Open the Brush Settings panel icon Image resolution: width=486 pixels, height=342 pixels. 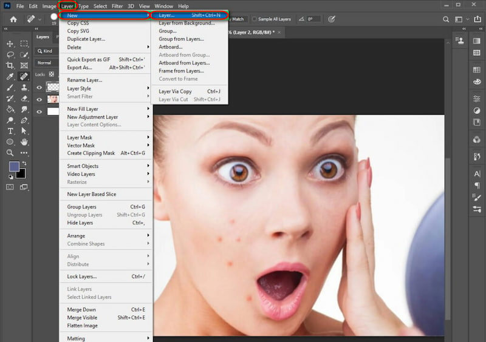coord(477,198)
